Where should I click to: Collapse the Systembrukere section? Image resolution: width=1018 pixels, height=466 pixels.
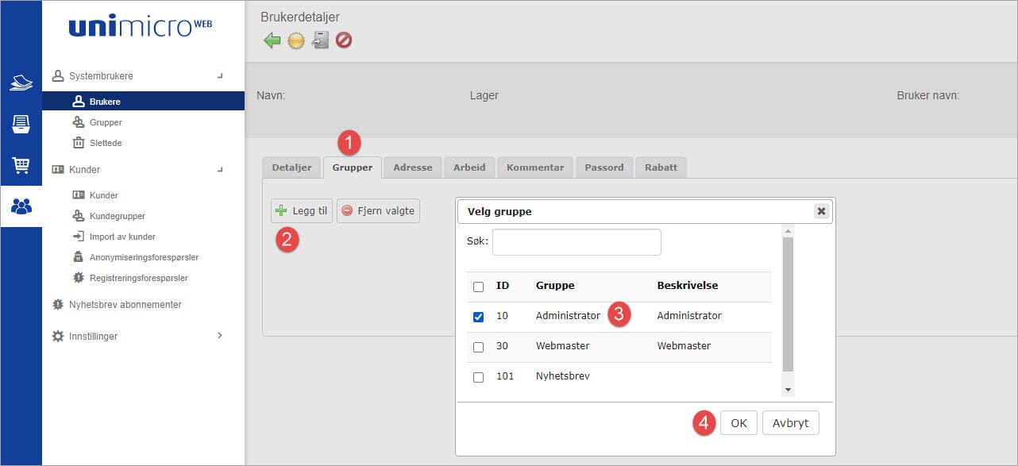pos(220,76)
